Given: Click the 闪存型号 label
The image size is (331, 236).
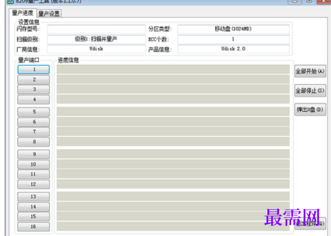Looking at the screenshot, I should click(28, 29).
